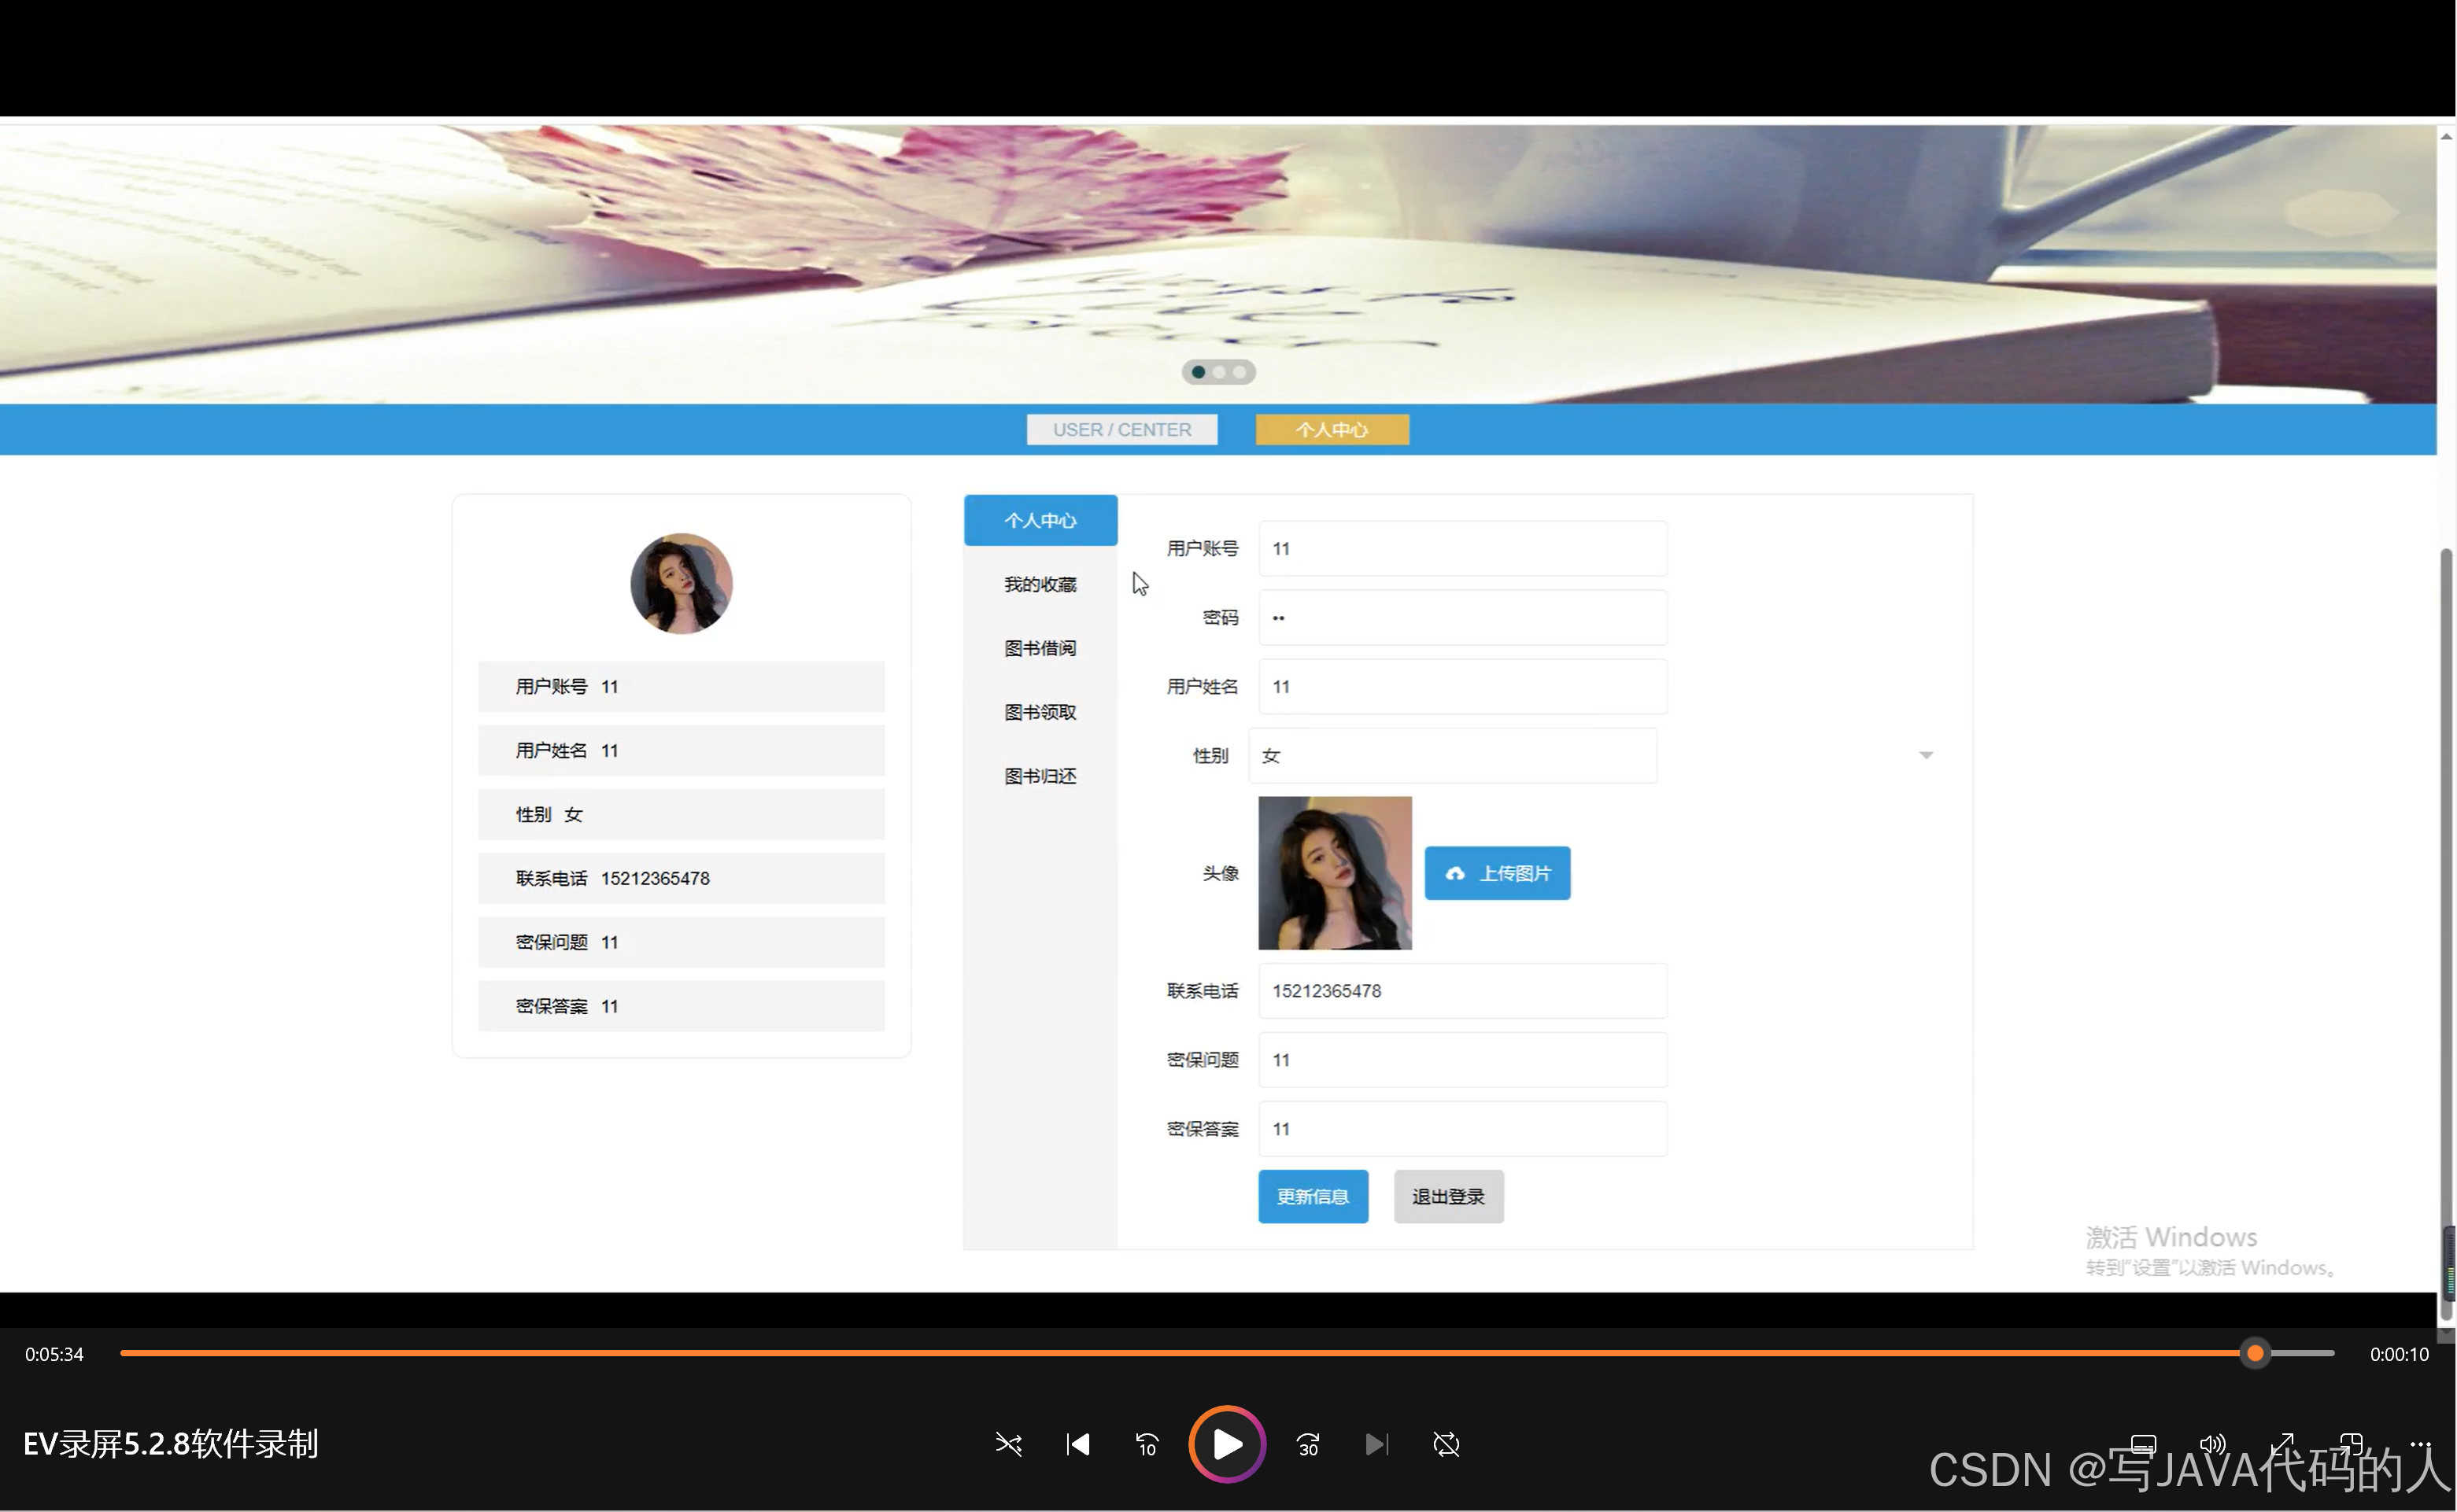Click the 联系电话 input field
This screenshot has width=2457, height=1512.
(1461, 990)
